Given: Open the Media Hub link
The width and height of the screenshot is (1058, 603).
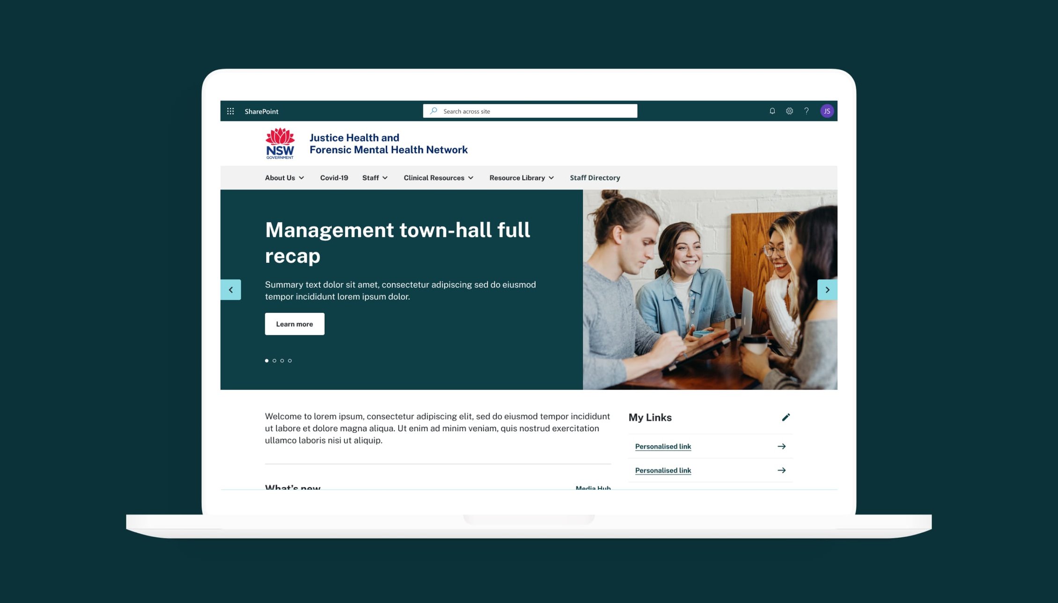Looking at the screenshot, I should point(593,488).
